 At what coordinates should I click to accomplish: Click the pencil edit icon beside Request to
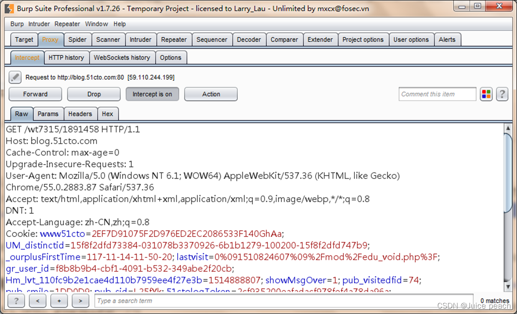(15, 77)
